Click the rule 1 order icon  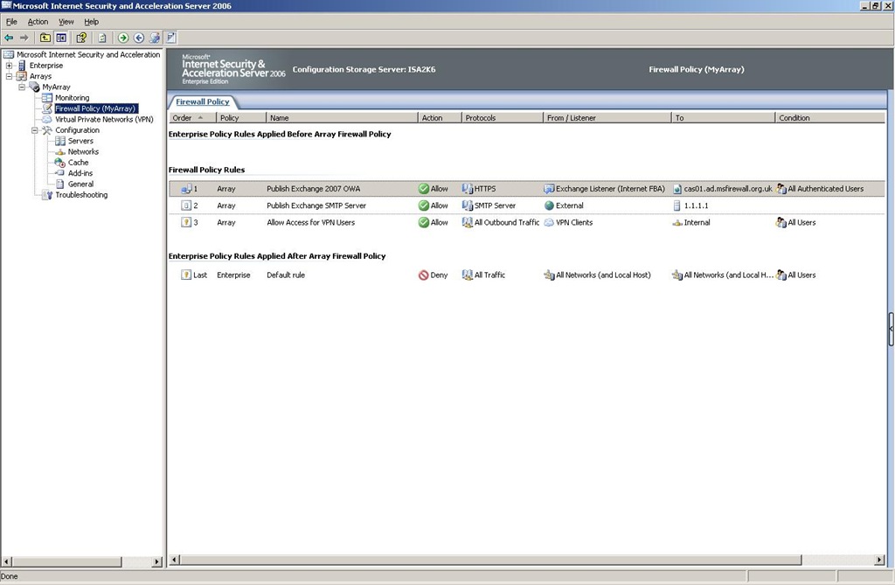186,189
